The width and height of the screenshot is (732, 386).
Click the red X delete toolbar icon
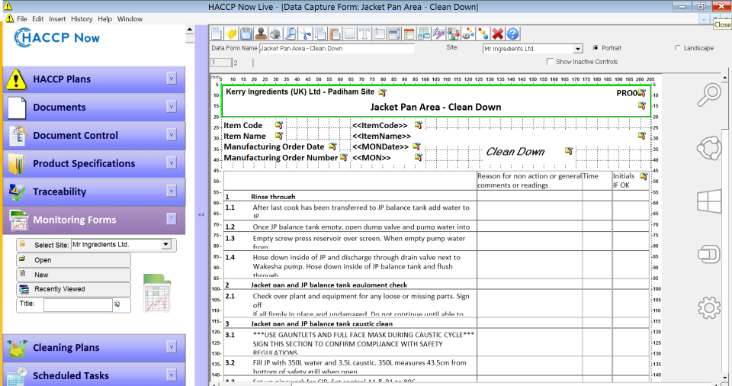[x=498, y=34]
